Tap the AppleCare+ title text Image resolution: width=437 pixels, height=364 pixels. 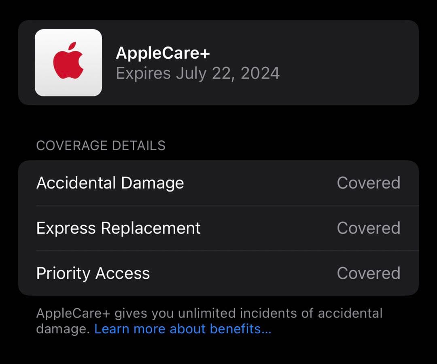(x=163, y=53)
